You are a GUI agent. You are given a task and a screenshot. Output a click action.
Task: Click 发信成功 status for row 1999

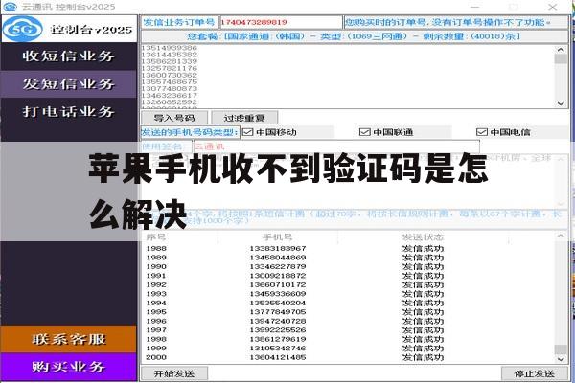click(x=423, y=349)
